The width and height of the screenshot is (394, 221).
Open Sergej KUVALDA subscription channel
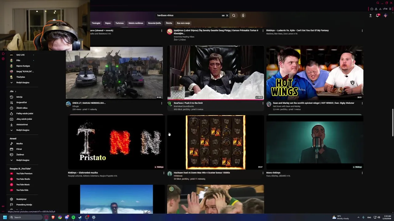click(x=22, y=72)
